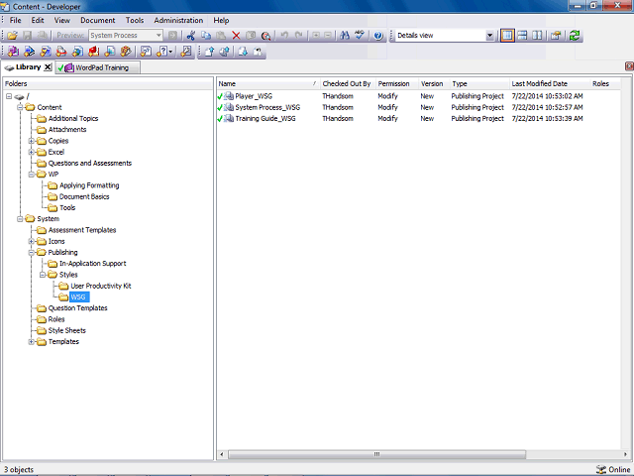This screenshot has height=476, width=634.
Task: Collapse the System folder node
Action: coord(20,219)
